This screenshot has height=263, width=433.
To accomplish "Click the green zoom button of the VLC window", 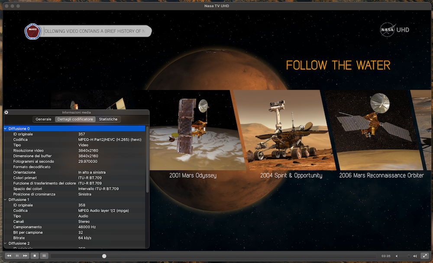I will [x=18, y=6].
